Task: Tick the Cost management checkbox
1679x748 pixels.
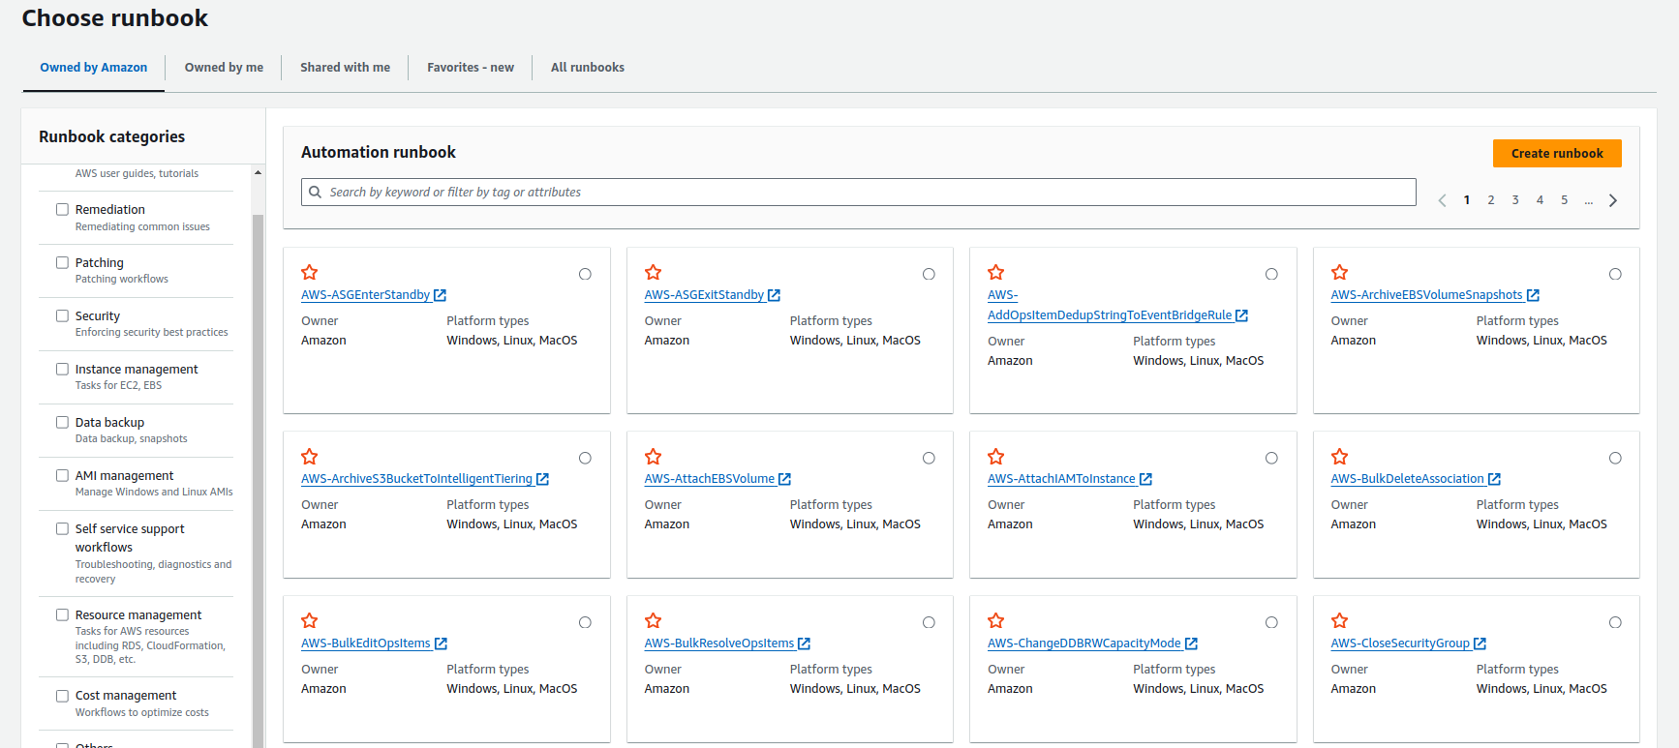Action: (62, 695)
